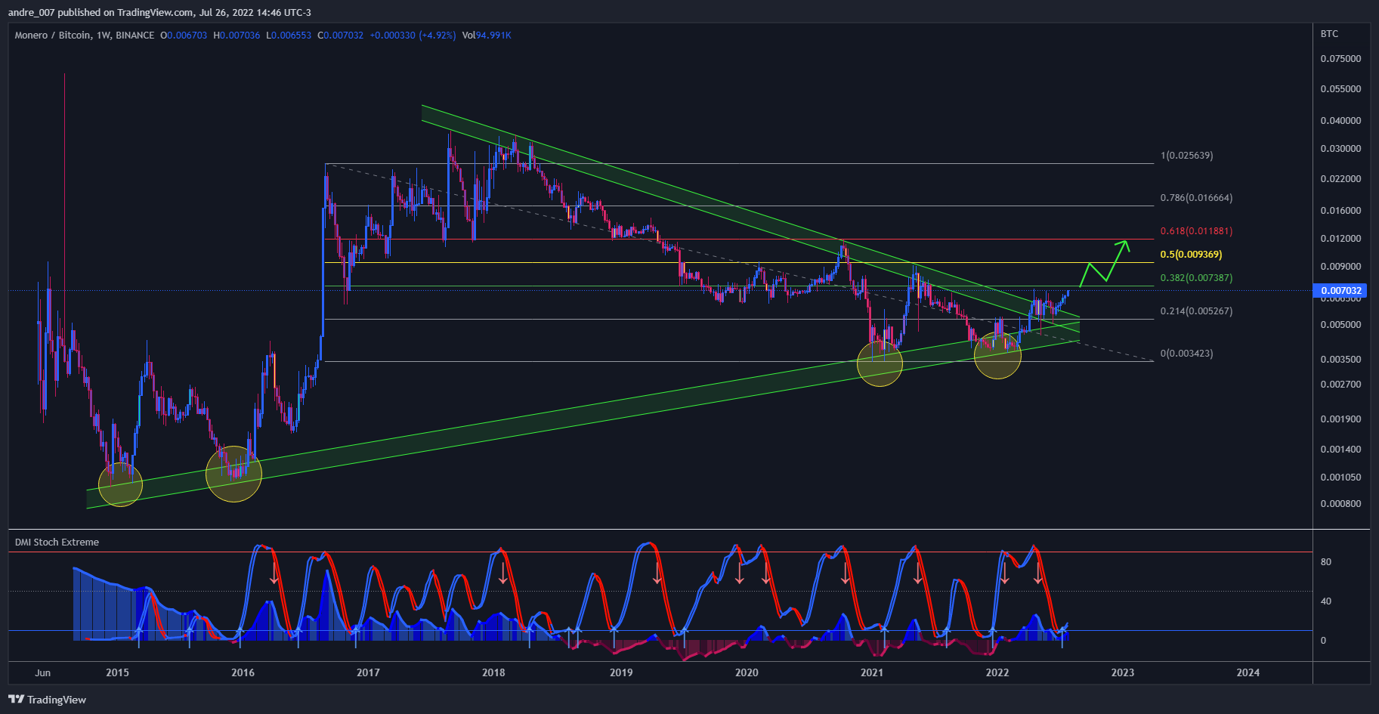Viewport: 1379px width, 714px height.
Task: Click the low value L0.006553
Action: [289, 36]
